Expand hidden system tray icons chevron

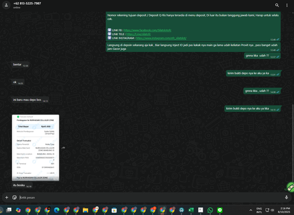(250, 210)
